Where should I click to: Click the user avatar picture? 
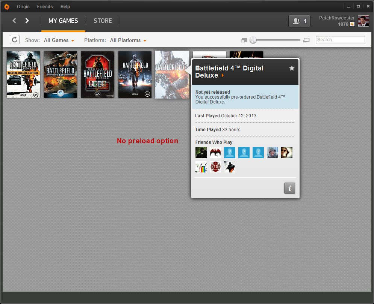(363, 21)
